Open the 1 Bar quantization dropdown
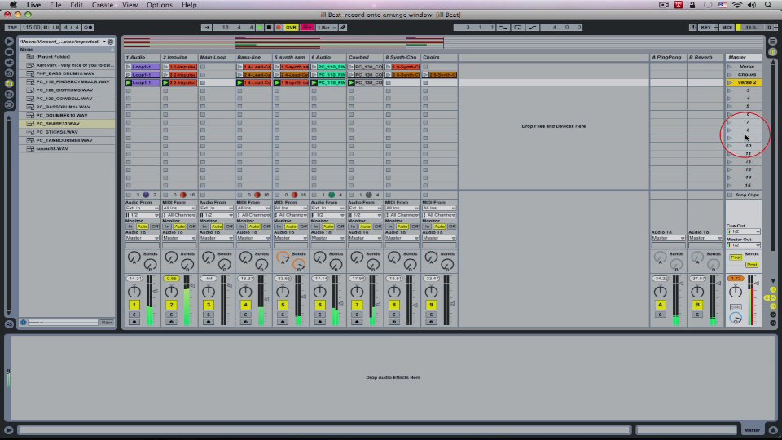The image size is (782, 440). click(327, 27)
